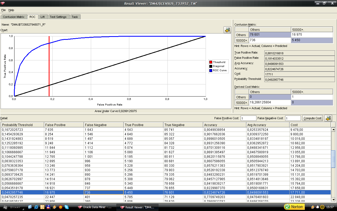This screenshot has width=337, height=211.
Task: Click the Winamp tray icon
Action: click(x=313, y=207)
